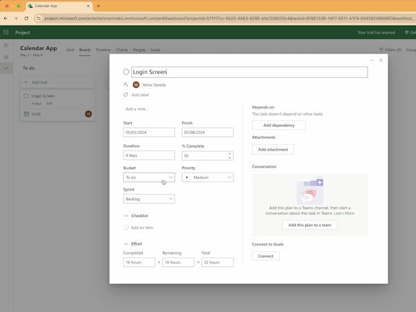This screenshot has width=416, height=312.
Task: Click the Calendar App project title
Action: coord(39,48)
